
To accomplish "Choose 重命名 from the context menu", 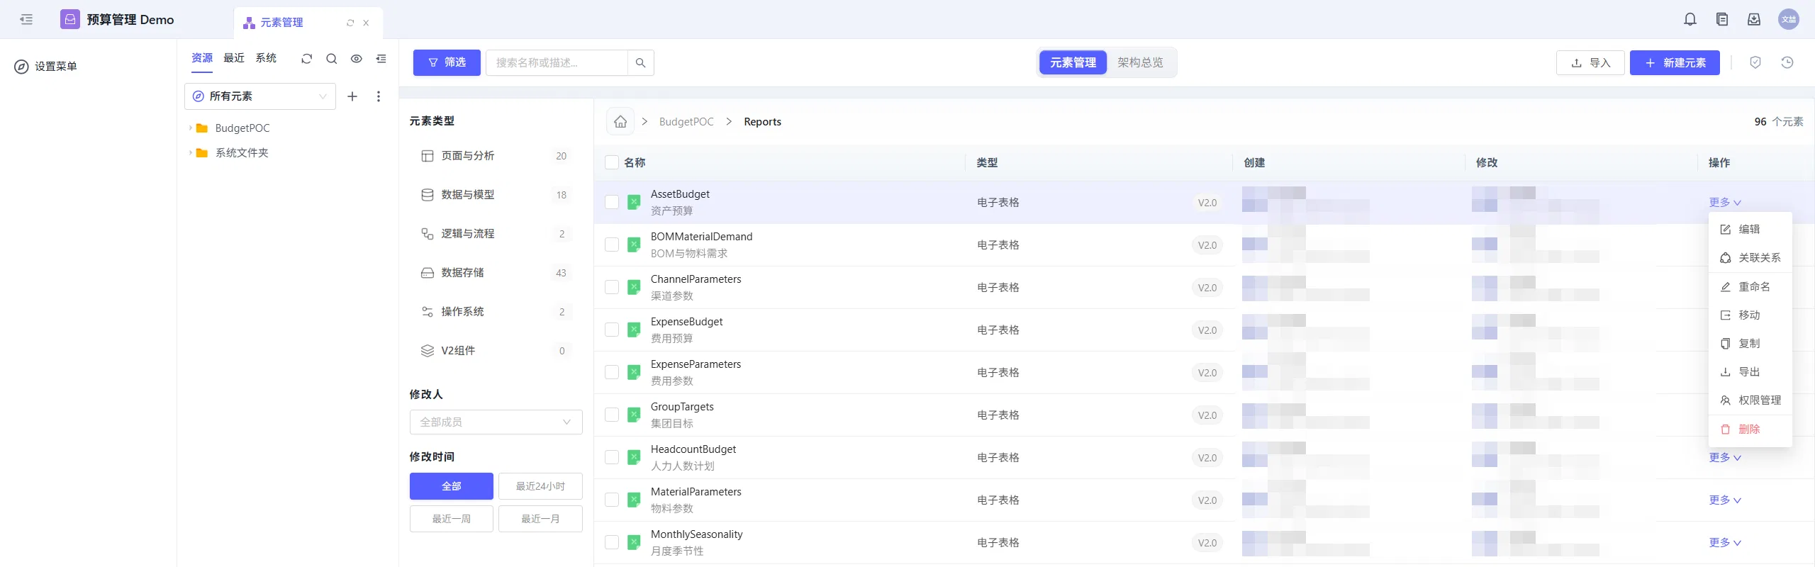I will pyautogui.click(x=1750, y=287).
